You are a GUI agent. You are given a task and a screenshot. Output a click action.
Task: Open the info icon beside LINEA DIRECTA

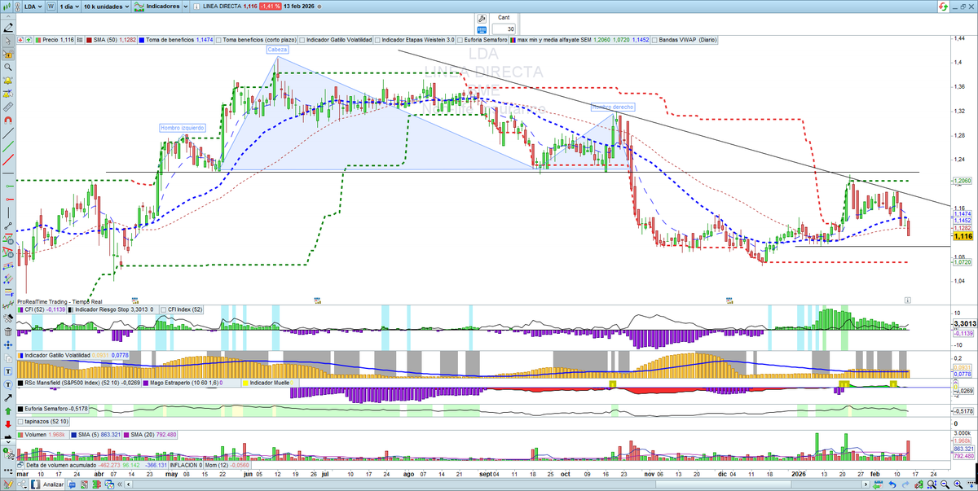point(196,7)
